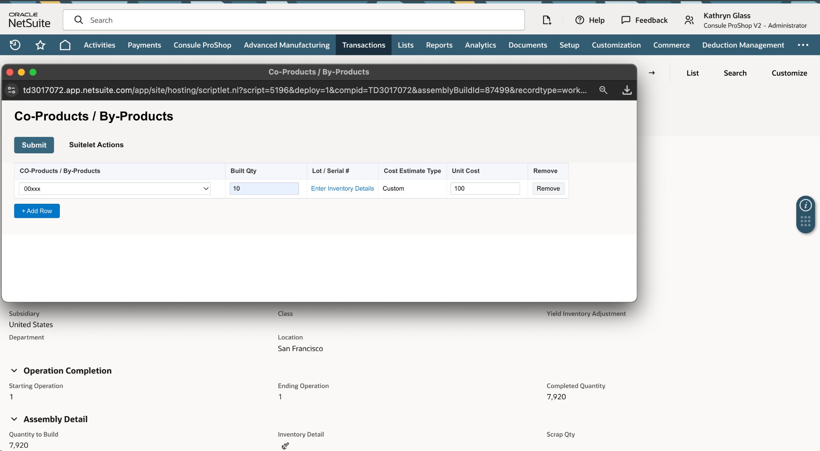Viewport: 820px width, 451px height.
Task: Open the Transactions menu
Action: click(363, 45)
